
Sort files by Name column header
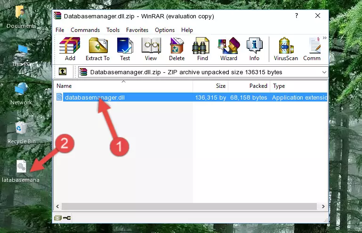pyautogui.click(x=123, y=86)
